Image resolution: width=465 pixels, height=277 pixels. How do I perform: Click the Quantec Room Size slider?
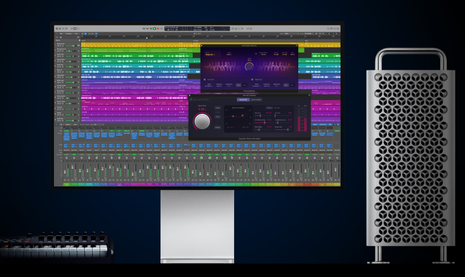263,115
